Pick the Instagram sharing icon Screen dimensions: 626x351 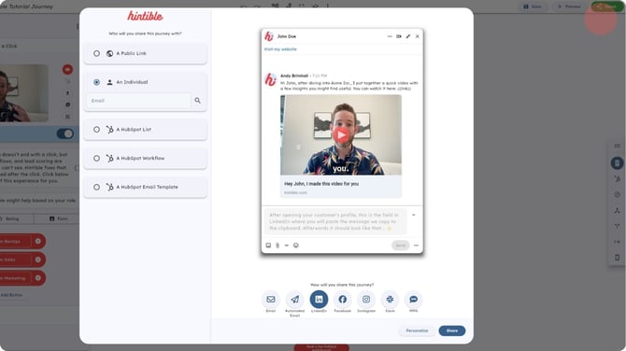tap(366, 299)
